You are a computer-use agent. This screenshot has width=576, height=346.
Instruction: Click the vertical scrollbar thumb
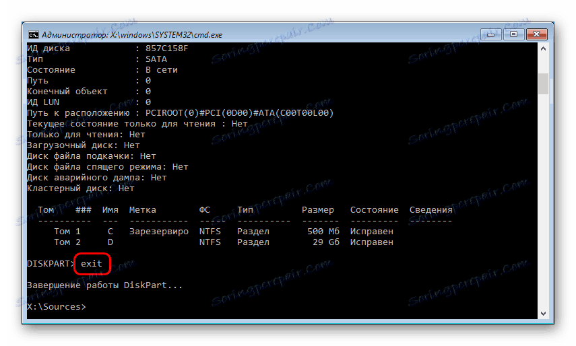(543, 83)
